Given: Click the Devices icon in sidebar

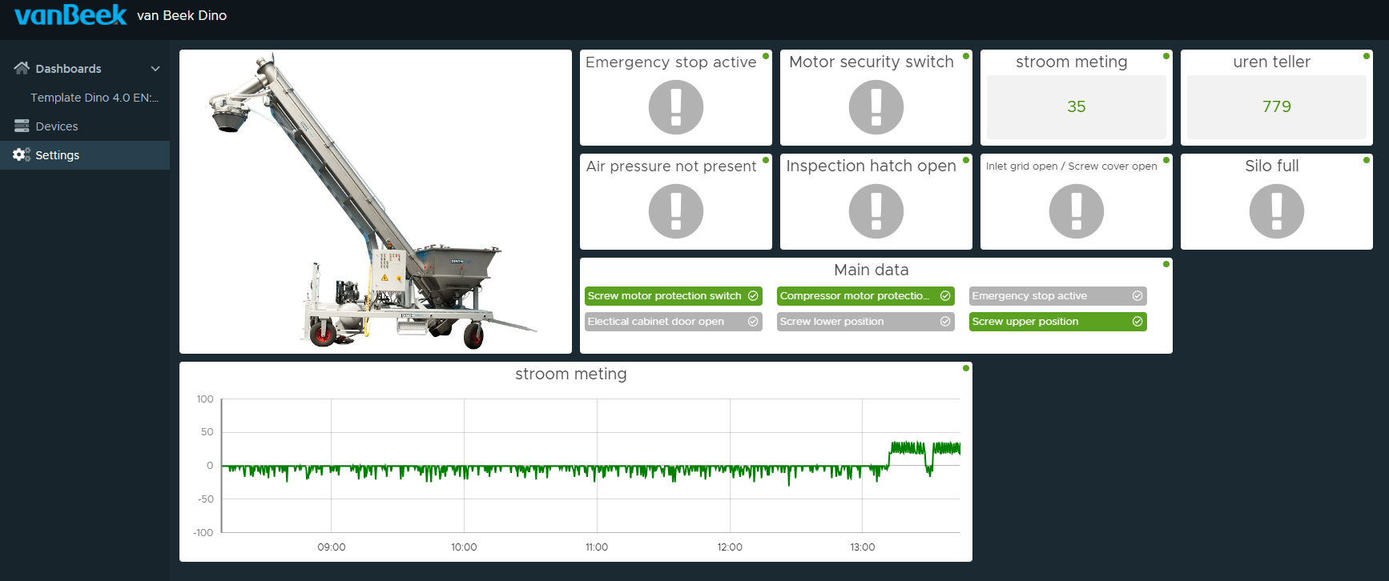Looking at the screenshot, I should (22, 126).
